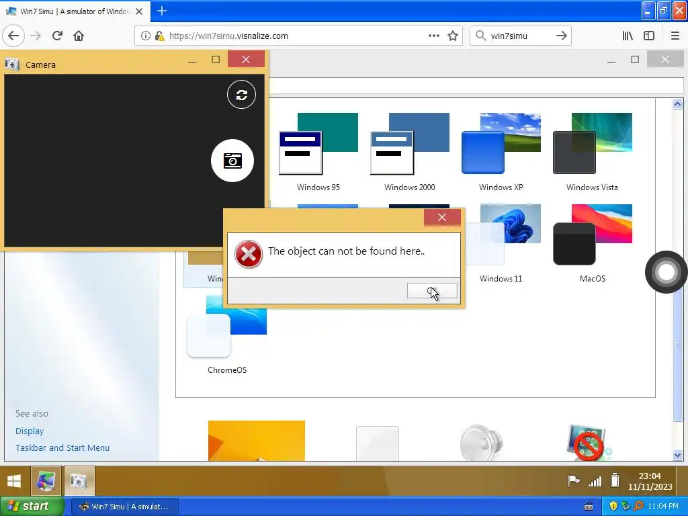Open personalization app in simulated taskbar
688x516 pixels.
coord(46,481)
